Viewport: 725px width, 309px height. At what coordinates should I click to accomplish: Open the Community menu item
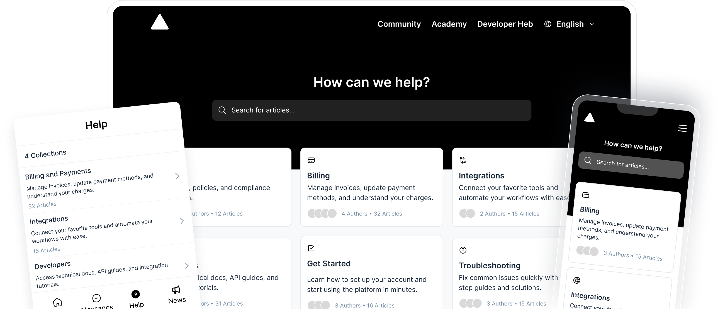(399, 24)
